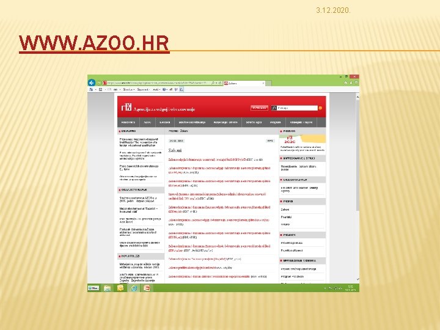Click the 2020 banner image in the right sidebar
Viewport: 440px width, 330px height.
click(302, 139)
